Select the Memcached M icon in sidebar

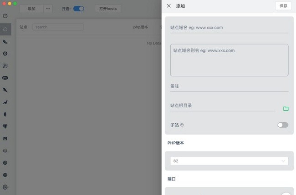pos(5,138)
